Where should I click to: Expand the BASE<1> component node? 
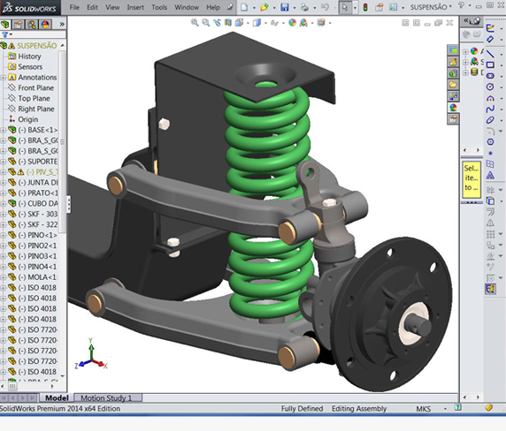click(4, 130)
